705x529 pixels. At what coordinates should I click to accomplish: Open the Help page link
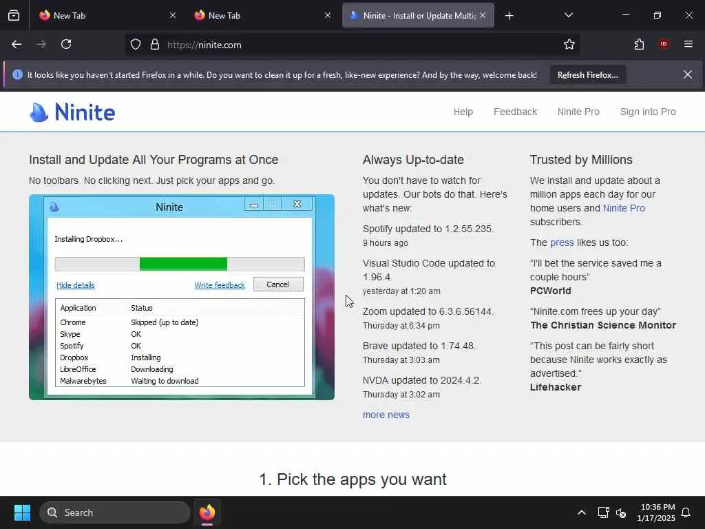coord(463,112)
